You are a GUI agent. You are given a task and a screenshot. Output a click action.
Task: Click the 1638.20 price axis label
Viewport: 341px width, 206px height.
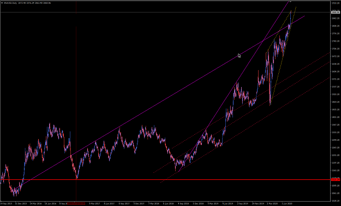pyautogui.click(x=336, y=64)
